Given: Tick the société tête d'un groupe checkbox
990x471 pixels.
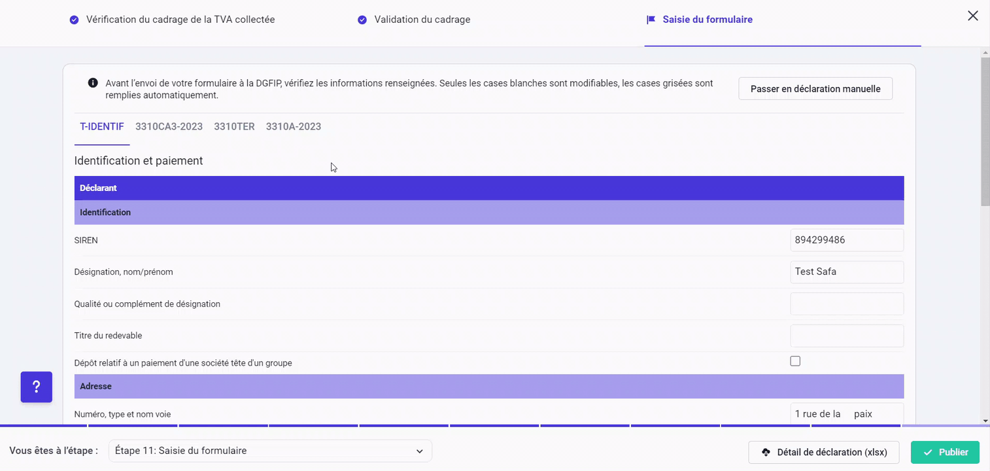Looking at the screenshot, I should click(x=795, y=361).
